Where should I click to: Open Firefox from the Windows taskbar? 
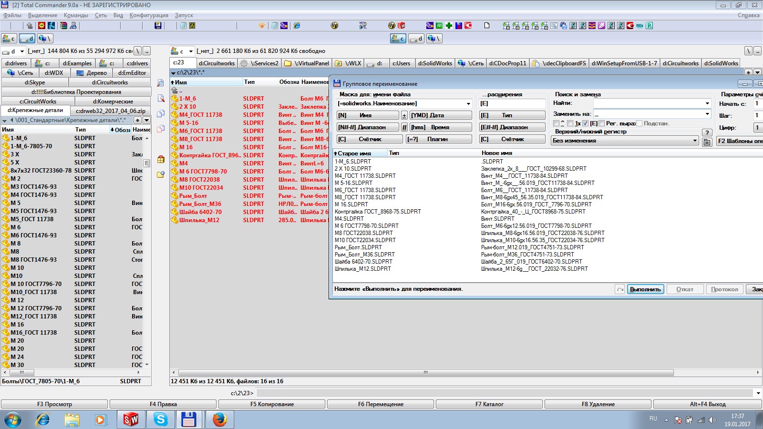pos(219,419)
